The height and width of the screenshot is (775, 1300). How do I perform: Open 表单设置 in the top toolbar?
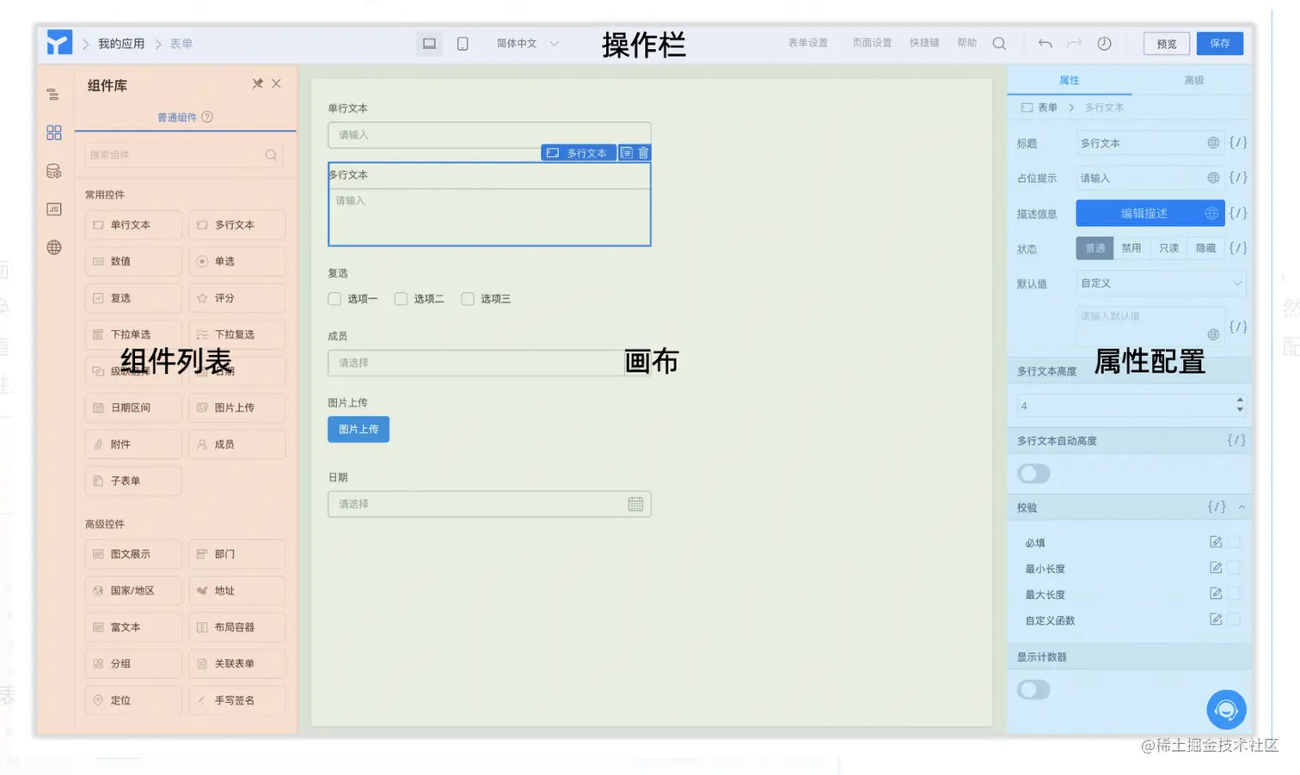pyautogui.click(x=806, y=43)
